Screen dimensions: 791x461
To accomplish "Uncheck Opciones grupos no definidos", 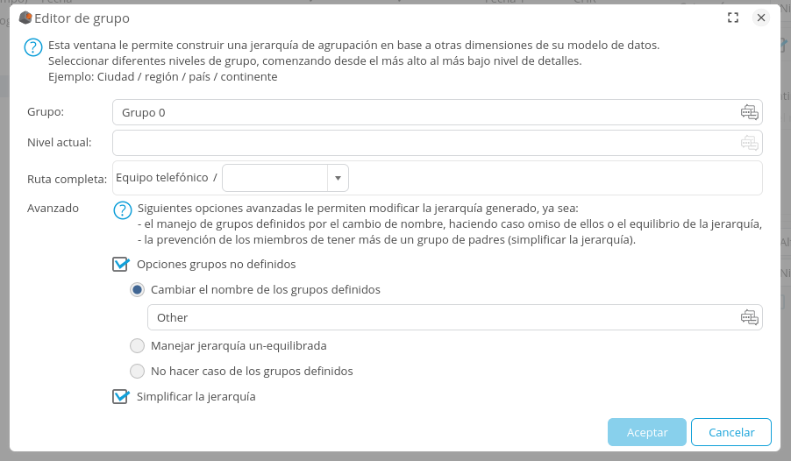I will pos(121,264).
